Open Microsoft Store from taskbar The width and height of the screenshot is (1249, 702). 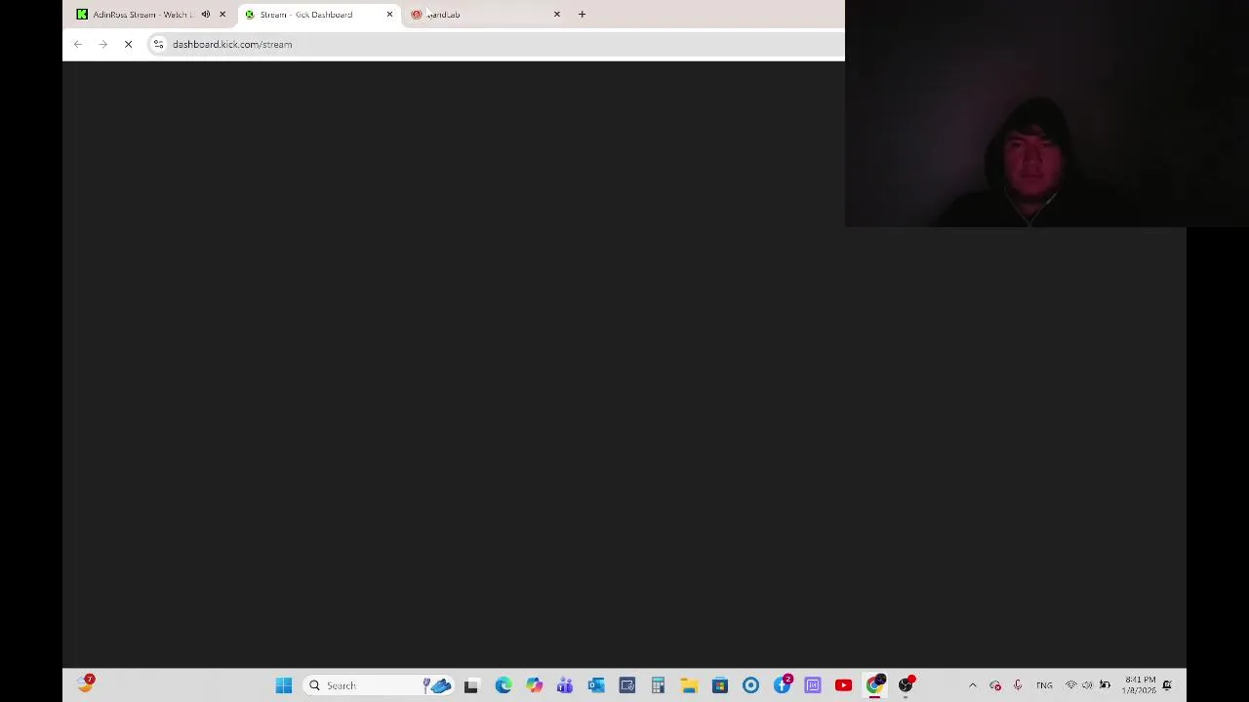click(x=720, y=685)
